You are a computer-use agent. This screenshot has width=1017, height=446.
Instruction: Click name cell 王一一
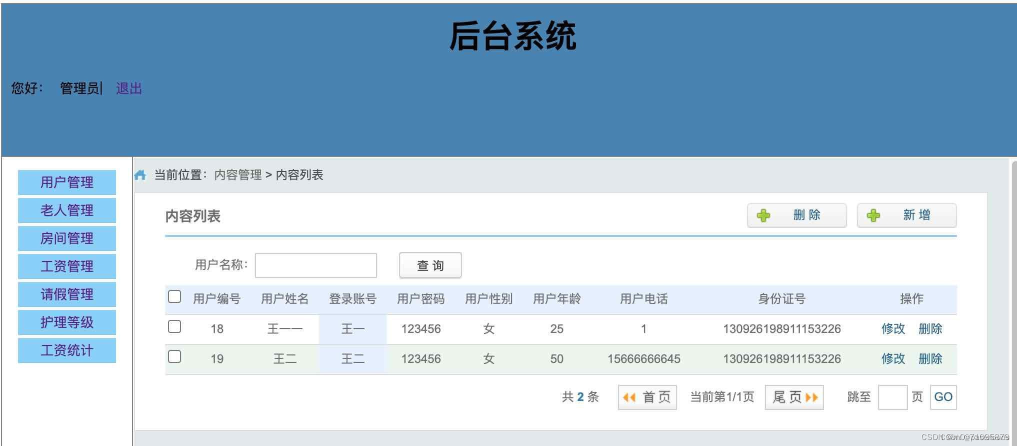tap(285, 329)
